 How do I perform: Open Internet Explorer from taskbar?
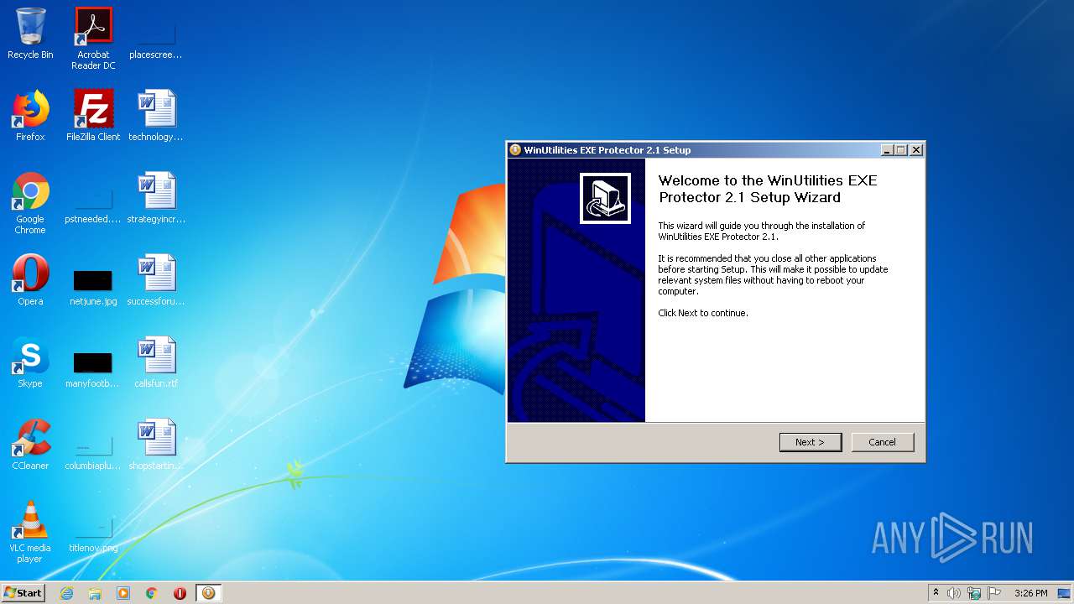66,593
